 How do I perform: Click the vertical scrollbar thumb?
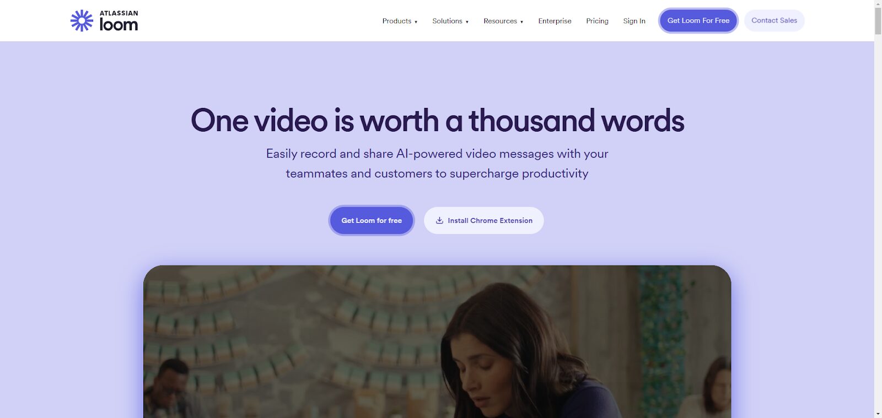878,21
